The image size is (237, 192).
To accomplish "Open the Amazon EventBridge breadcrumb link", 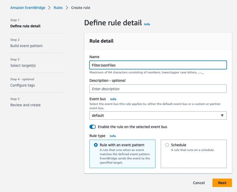I will [28, 8].
